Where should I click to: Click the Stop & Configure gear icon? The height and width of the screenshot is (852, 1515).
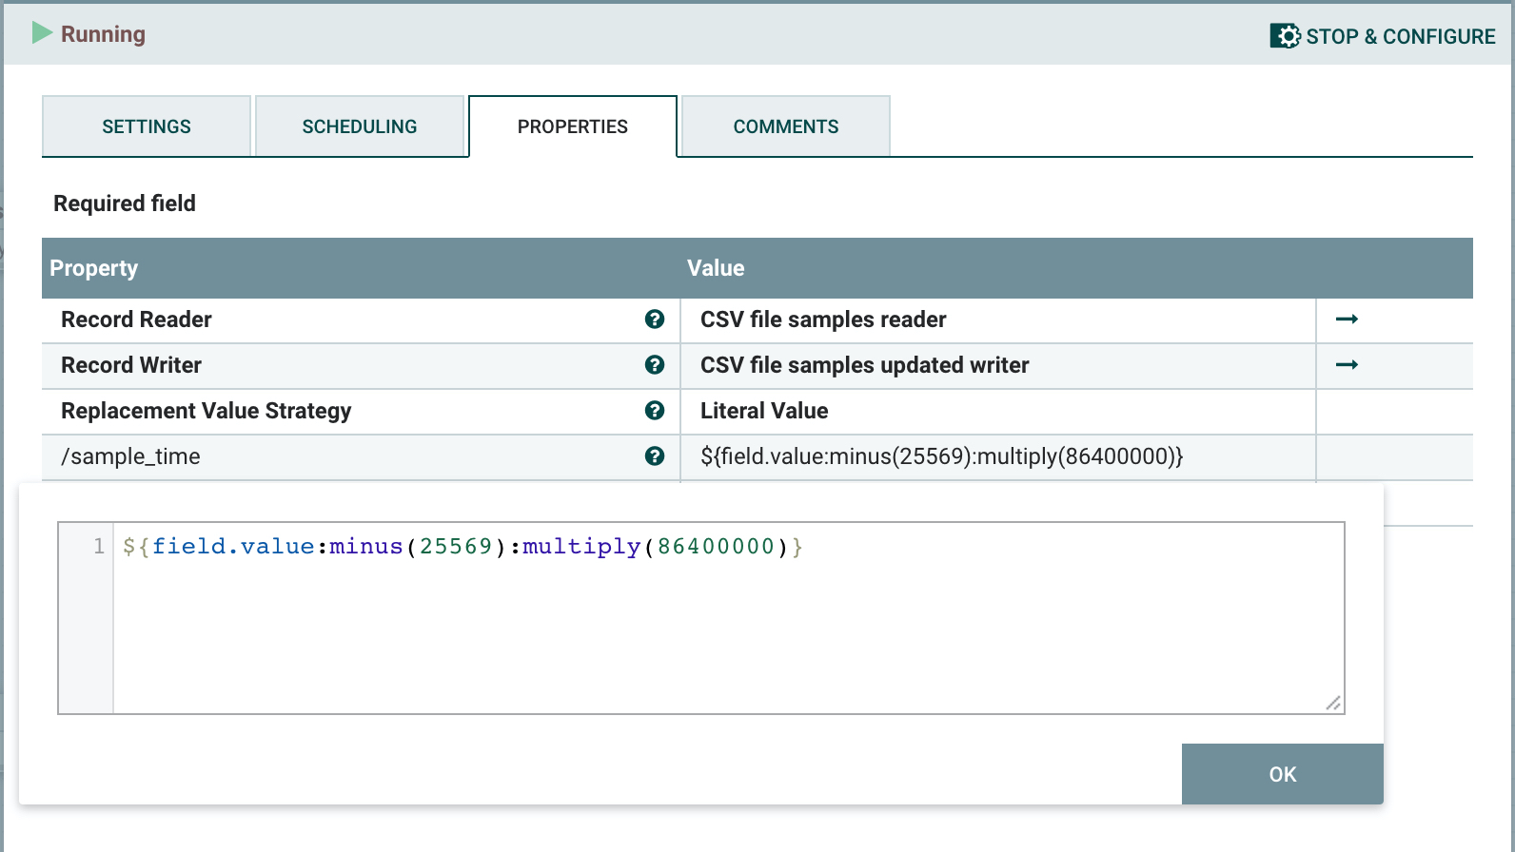(x=1285, y=36)
